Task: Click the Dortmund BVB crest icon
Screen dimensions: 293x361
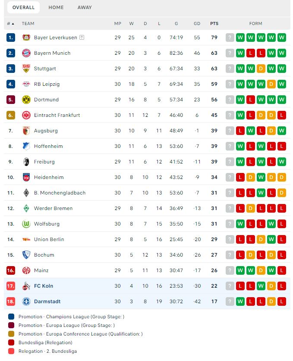Action: tap(26, 100)
